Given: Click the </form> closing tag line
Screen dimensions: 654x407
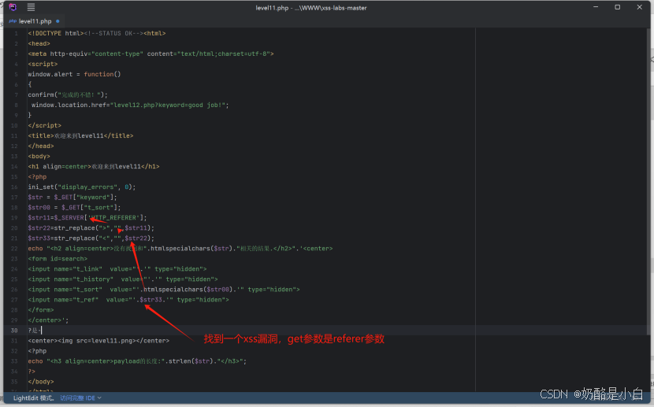Looking at the screenshot, I should [x=41, y=310].
